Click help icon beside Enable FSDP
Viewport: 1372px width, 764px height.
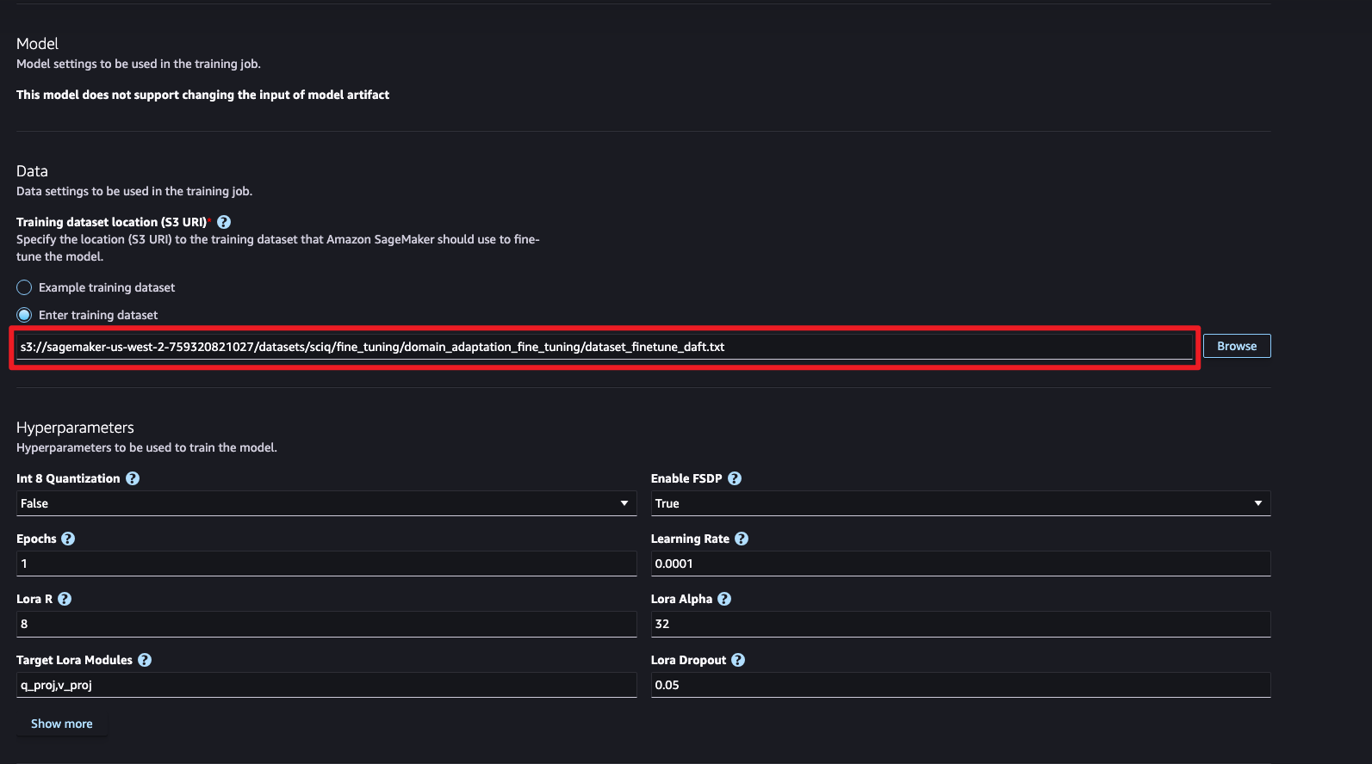(735, 478)
